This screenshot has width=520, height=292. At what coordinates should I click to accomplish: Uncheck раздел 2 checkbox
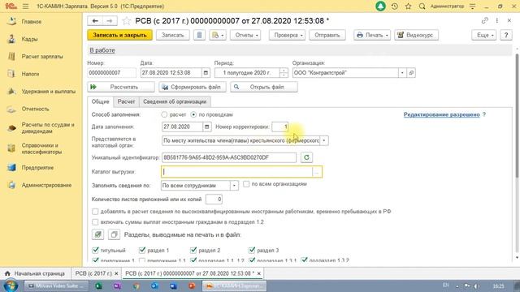193,250
